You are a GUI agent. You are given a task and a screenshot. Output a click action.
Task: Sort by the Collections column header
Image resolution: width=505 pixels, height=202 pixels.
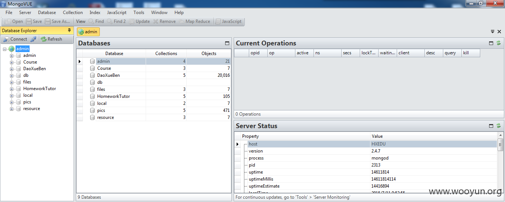click(x=166, y=54)
